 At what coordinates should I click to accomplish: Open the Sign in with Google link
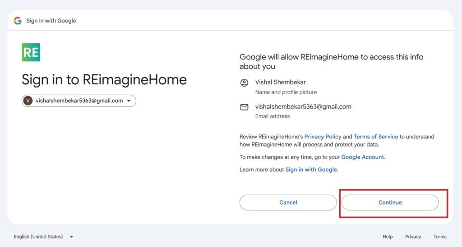tap(311, 169)
